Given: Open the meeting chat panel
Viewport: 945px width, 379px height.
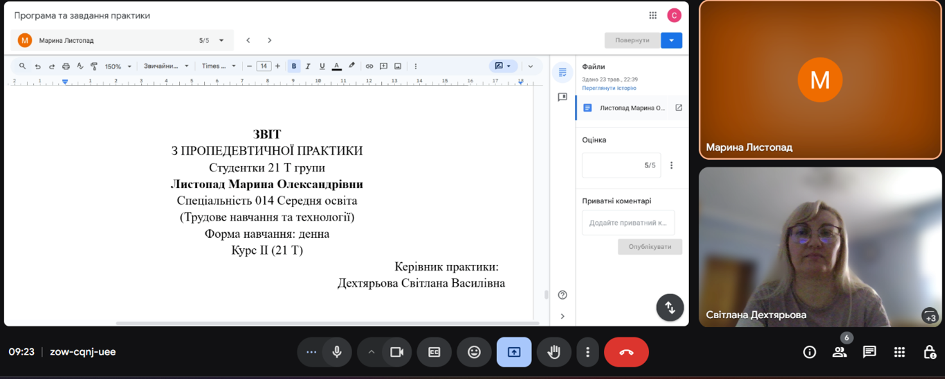Looking at the screenshot, I should point(869,352).
